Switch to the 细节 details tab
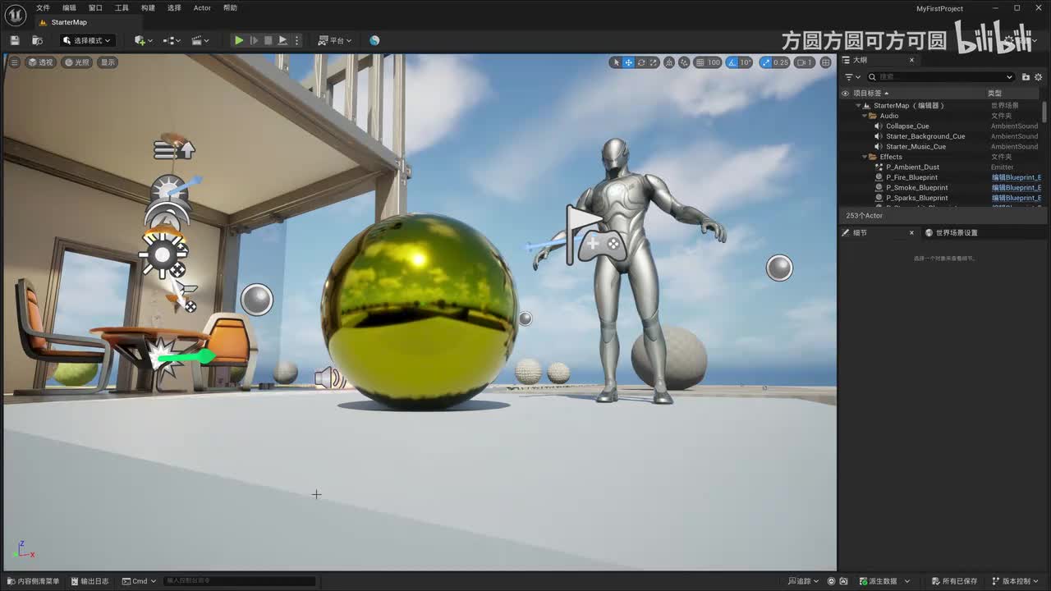The width and height of the screenshot is (1051, 591). (x=860, y=233)
